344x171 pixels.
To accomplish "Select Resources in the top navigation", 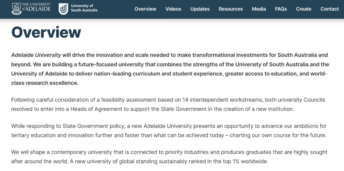I will point(231,9).
